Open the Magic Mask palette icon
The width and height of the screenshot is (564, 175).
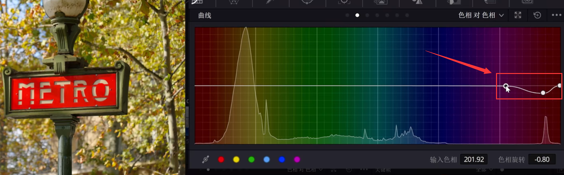coord(380,2)
